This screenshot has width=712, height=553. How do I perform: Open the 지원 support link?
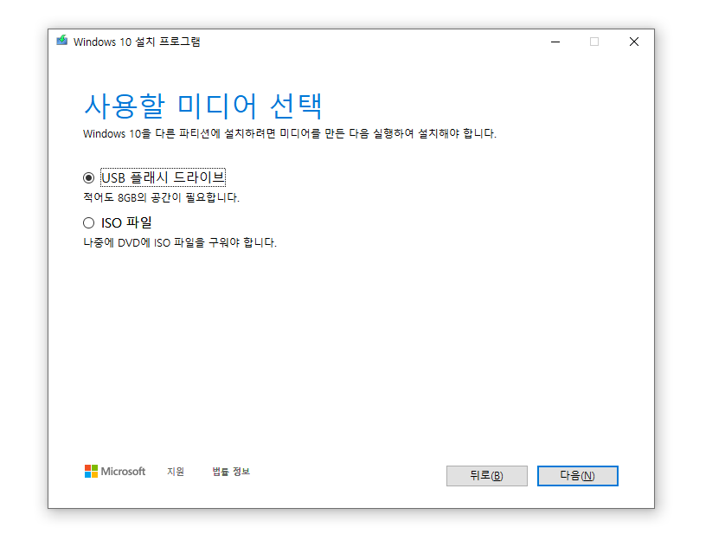(x=176, y=472)
